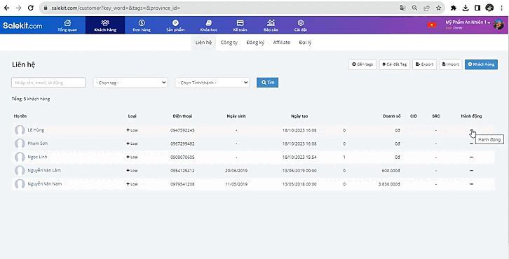Open actions menu for Nguyễn Văn Nam
Image resolution: width=509 pixels, height=259 pixels.
[x=471, y=184]
